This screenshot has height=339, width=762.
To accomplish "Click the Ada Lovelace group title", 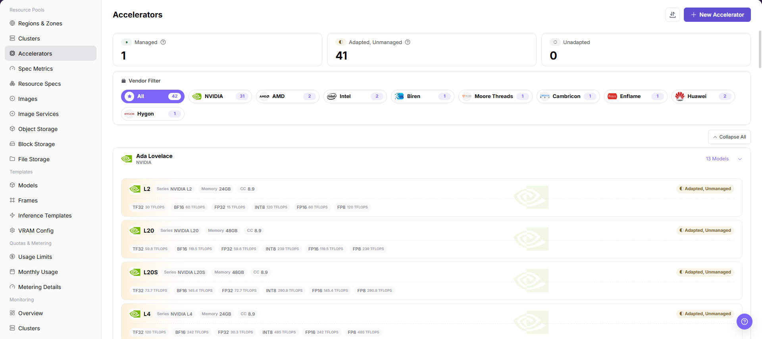I will tap(154, 156).
